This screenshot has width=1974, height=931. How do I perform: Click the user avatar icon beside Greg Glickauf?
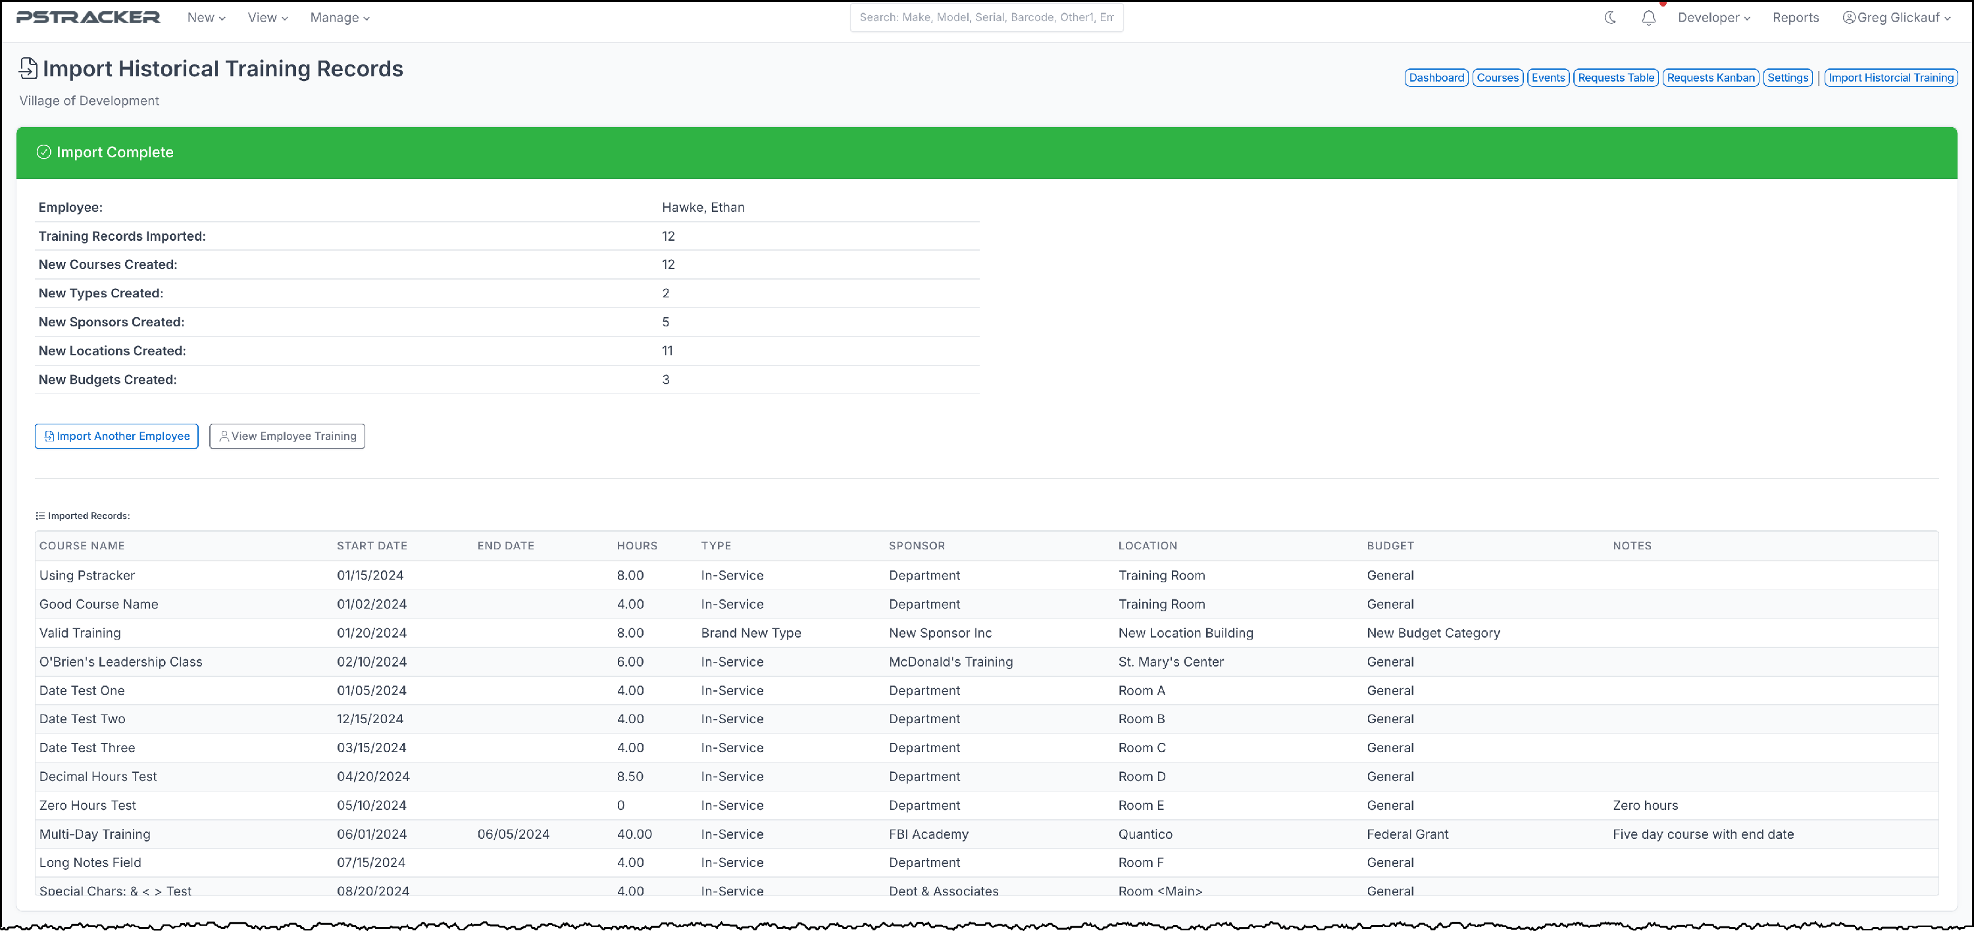click(x=1848, y=18)
